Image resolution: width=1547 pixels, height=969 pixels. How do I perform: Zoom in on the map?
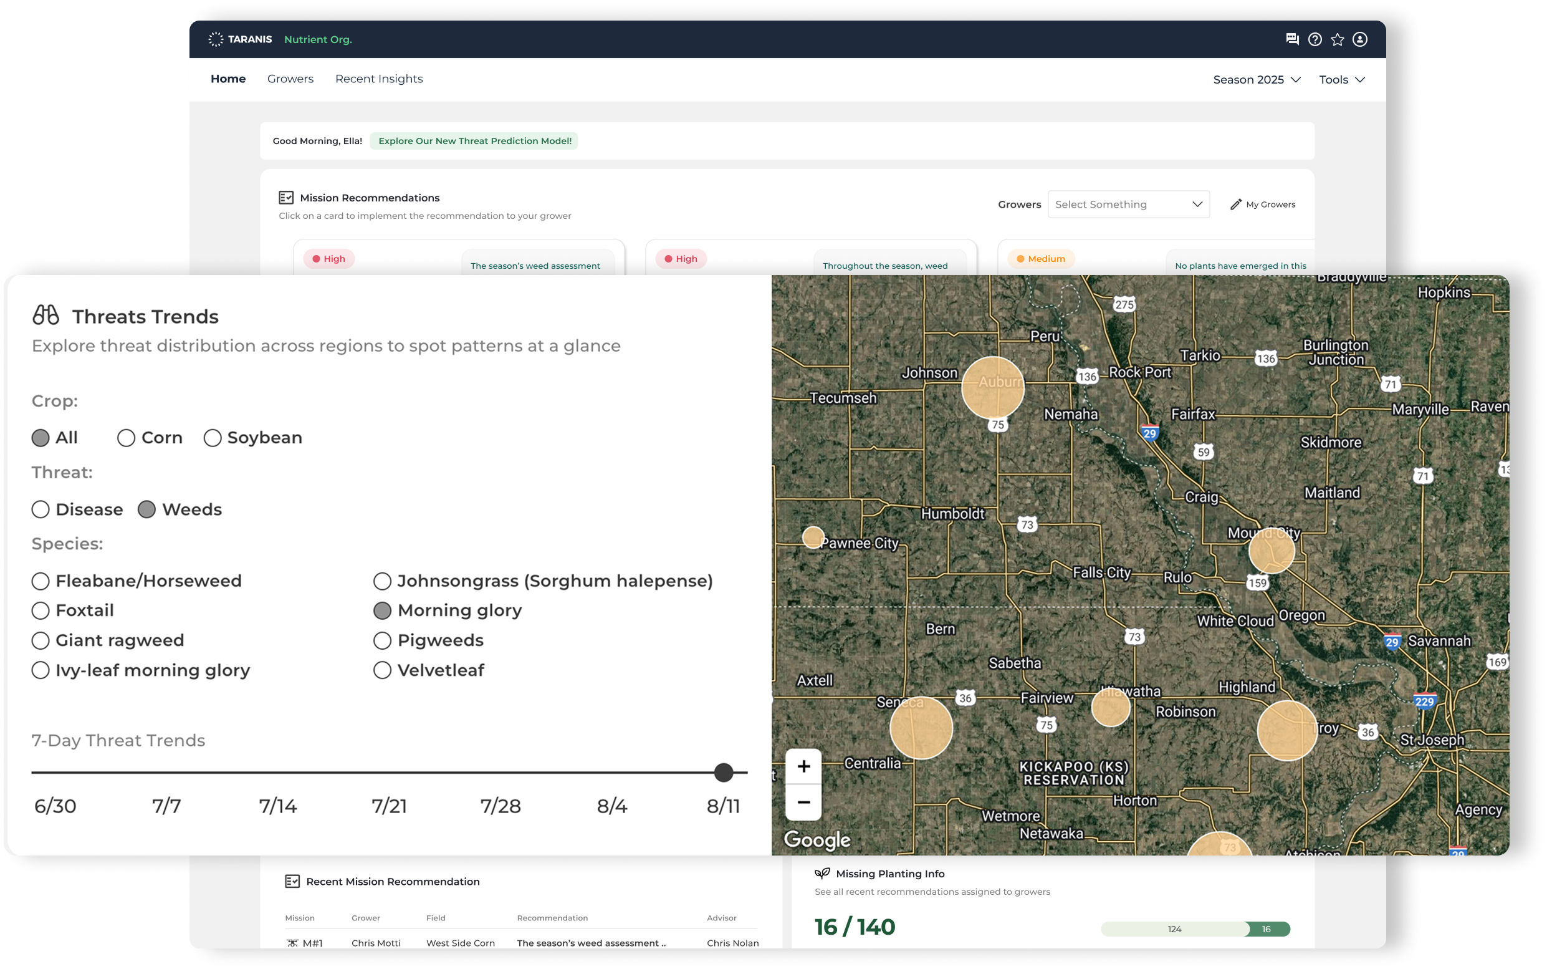coord(803,766)
